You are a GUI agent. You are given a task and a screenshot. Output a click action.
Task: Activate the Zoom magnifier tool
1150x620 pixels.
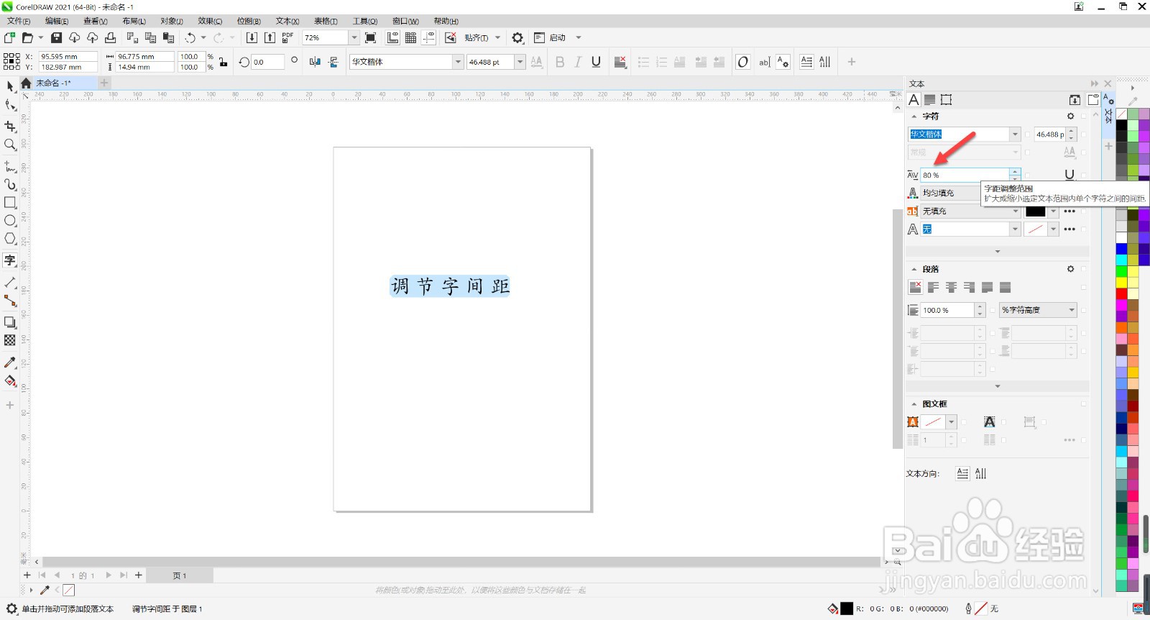(x=10, y=145)
